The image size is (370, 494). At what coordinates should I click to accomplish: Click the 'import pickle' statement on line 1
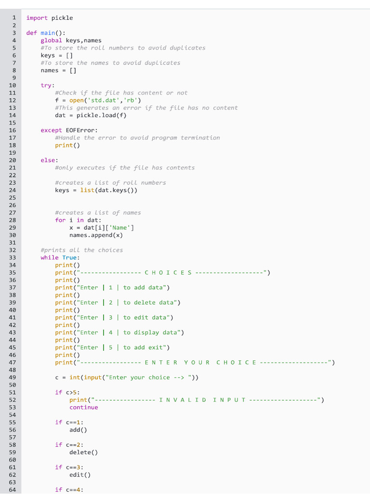pyautogui.click(x=50, y=18)
